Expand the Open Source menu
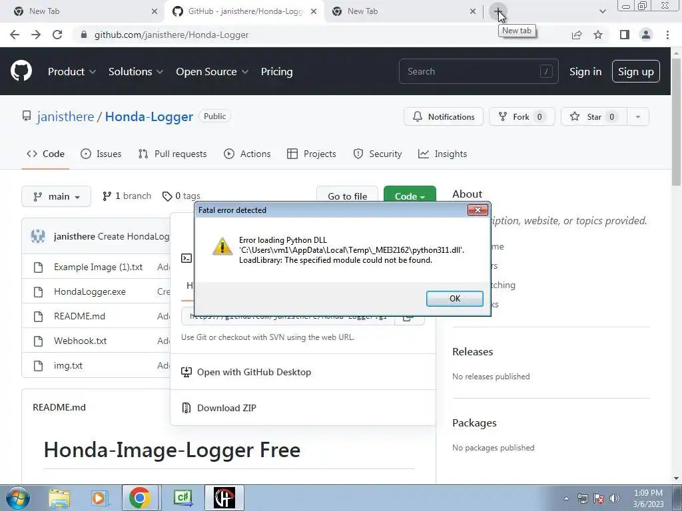The width and height of the screenshot is (682, 511). tap(212, 71)
